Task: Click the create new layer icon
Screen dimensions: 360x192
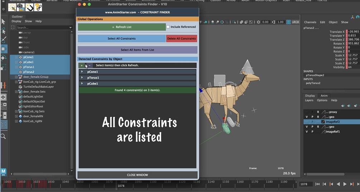Action: pos(355,105)
